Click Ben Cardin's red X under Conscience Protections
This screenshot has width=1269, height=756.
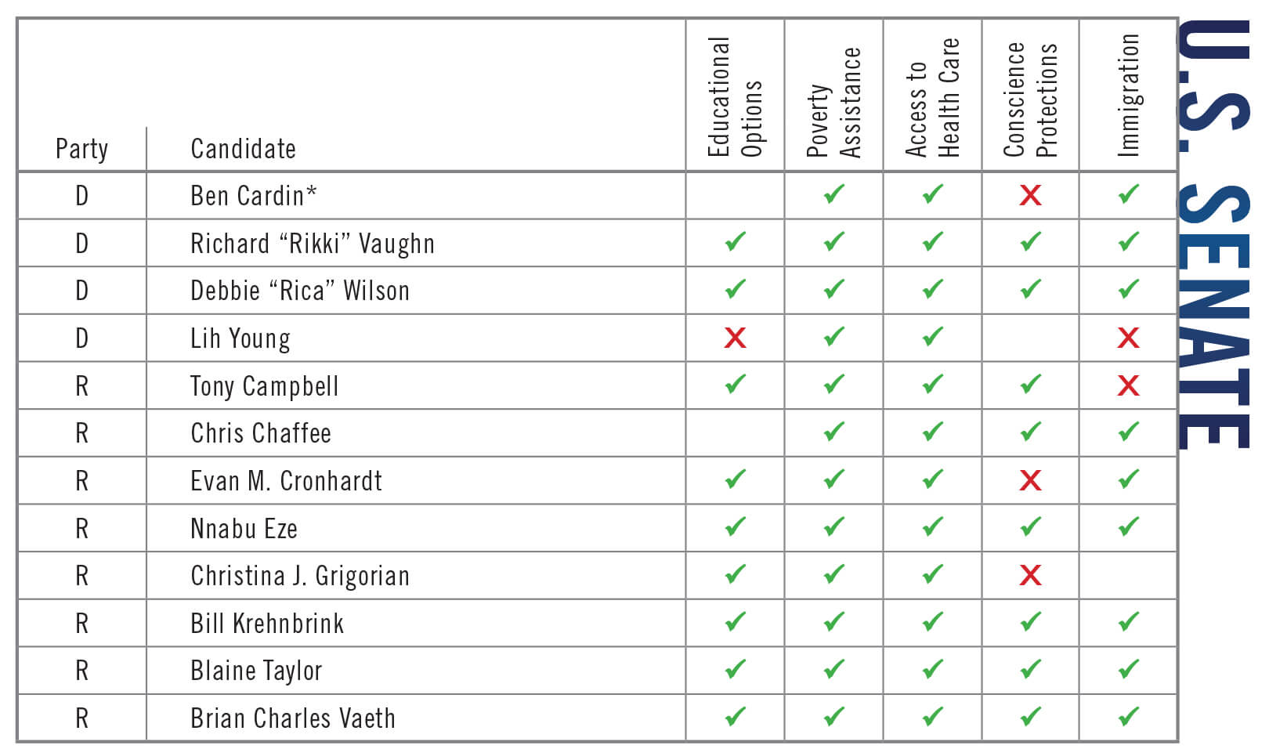pyautogui.click(x=1030, y=195)
